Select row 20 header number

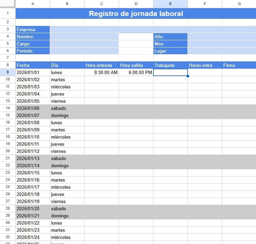point(8,151)
